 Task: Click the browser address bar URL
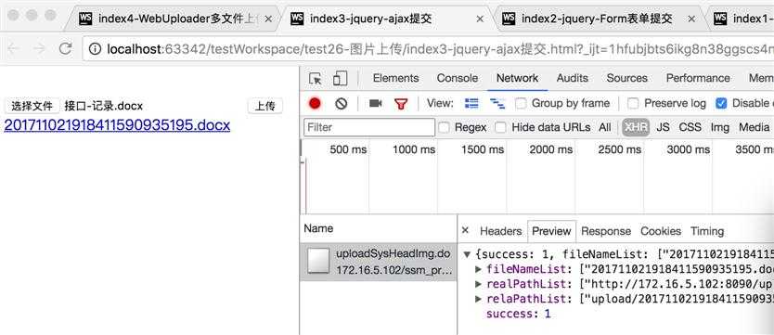[x=439, y=48]
